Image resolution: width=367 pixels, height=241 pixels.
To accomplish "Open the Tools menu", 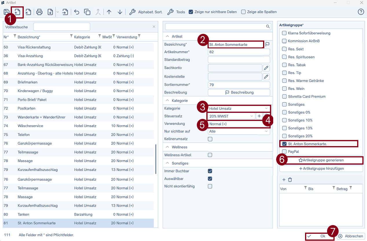I will [x=176, y=12].
